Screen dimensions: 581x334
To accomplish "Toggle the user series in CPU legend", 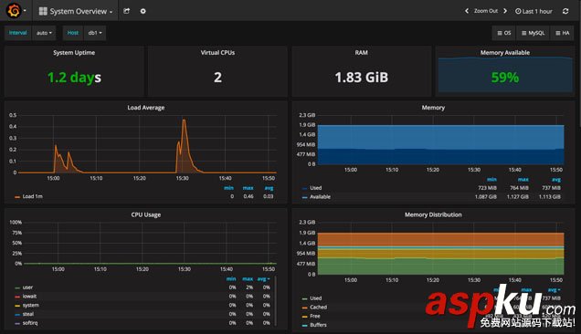I will click(x=27, y=287).
